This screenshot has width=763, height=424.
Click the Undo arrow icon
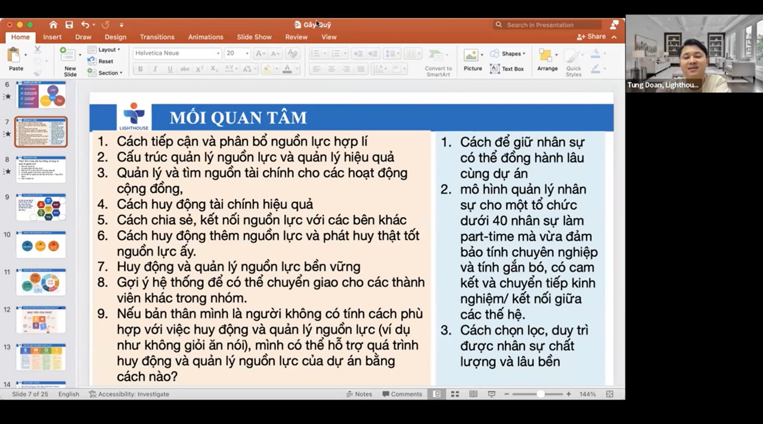click(x=85, y=25)
